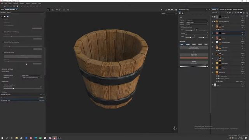Switch to the SHADER SETTINGS tab

238,10
